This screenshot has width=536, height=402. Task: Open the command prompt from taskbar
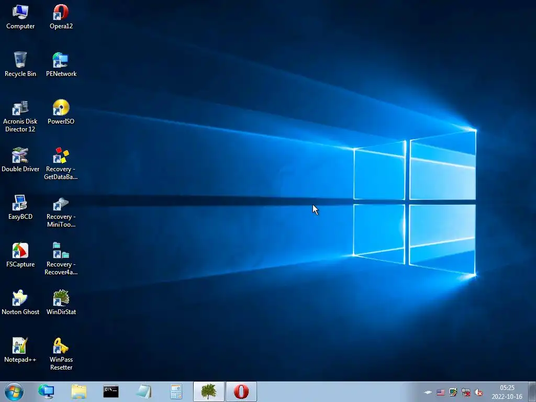pos(111,392)
